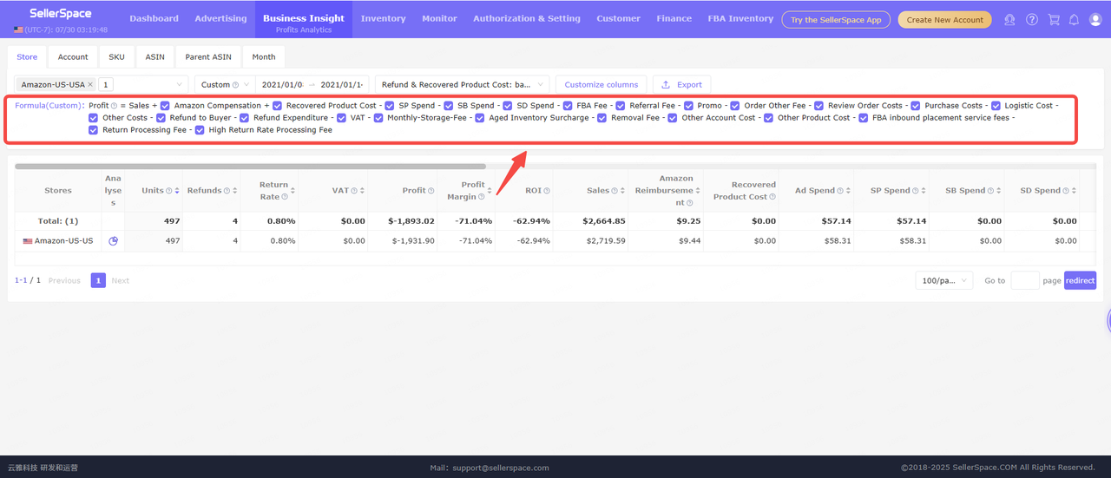The width and height of the screenshot is (1111, 478).
Task: Toggle the Purchase Costs checkbox
Action: (915, 106)
